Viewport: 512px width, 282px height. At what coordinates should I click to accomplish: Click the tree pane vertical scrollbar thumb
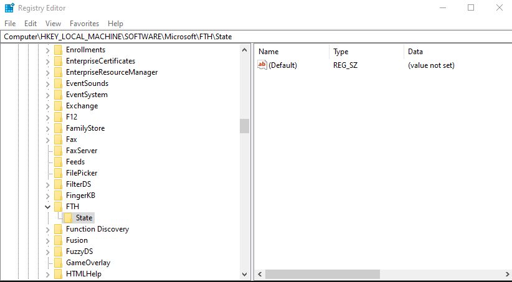click(244, 126)
